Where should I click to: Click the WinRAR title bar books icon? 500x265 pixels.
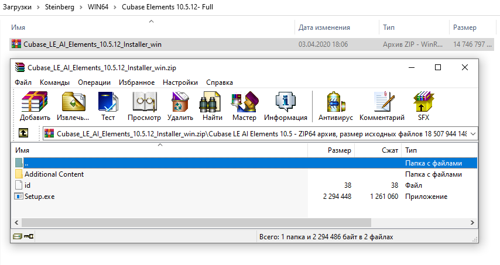click(20, 67)
